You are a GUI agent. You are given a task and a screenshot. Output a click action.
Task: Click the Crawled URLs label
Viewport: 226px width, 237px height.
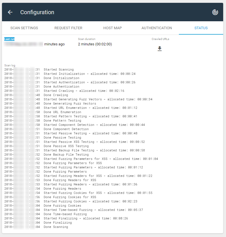coord(160,39)
